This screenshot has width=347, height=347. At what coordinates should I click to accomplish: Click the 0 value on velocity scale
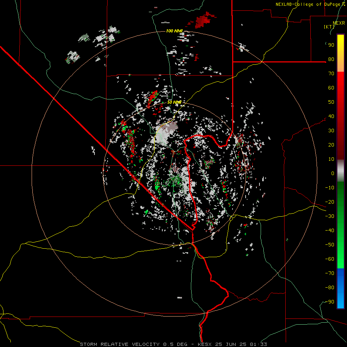[x=333, y=173]
